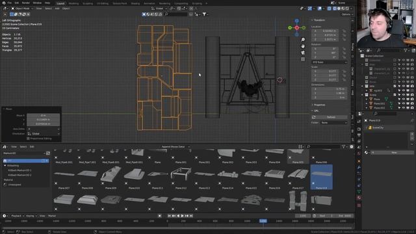Switch perspective/orthographic grid gizmo icon
The image size is (416, 234).
click(x=303, y=59)
